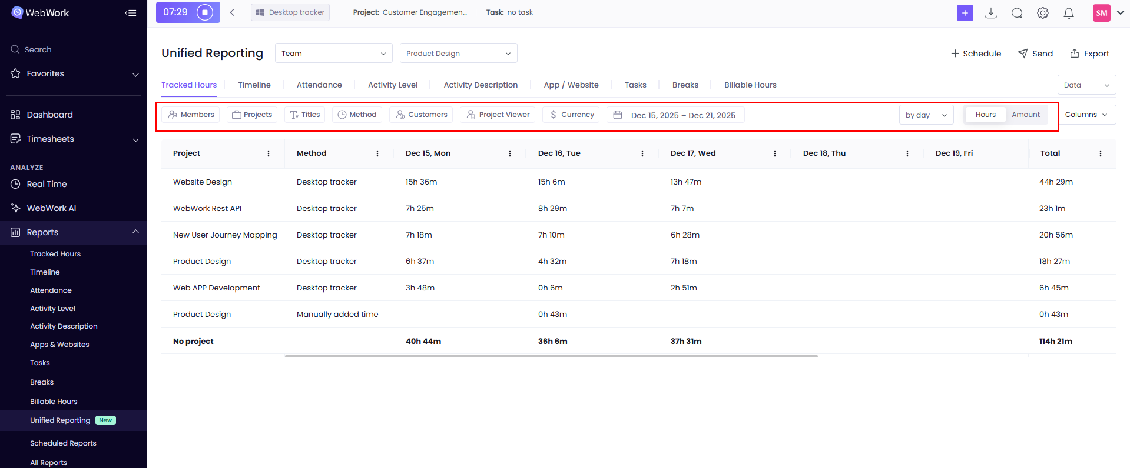Open the Team dropdown

click(333, 54)
